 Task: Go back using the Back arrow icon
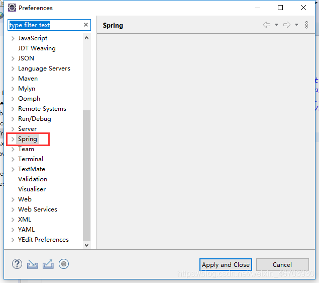click(x=267, y=25)
